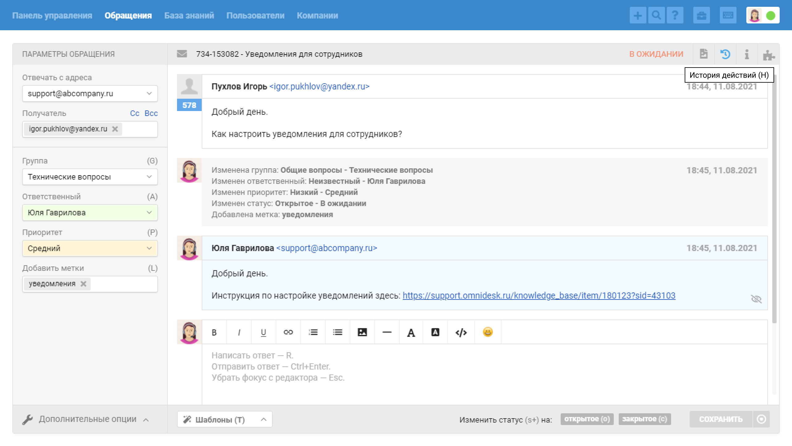Toggle the crossed-eye visibility icon on reply
The width and height of the screenshot is (792, 446).
(x=756, y=299)
